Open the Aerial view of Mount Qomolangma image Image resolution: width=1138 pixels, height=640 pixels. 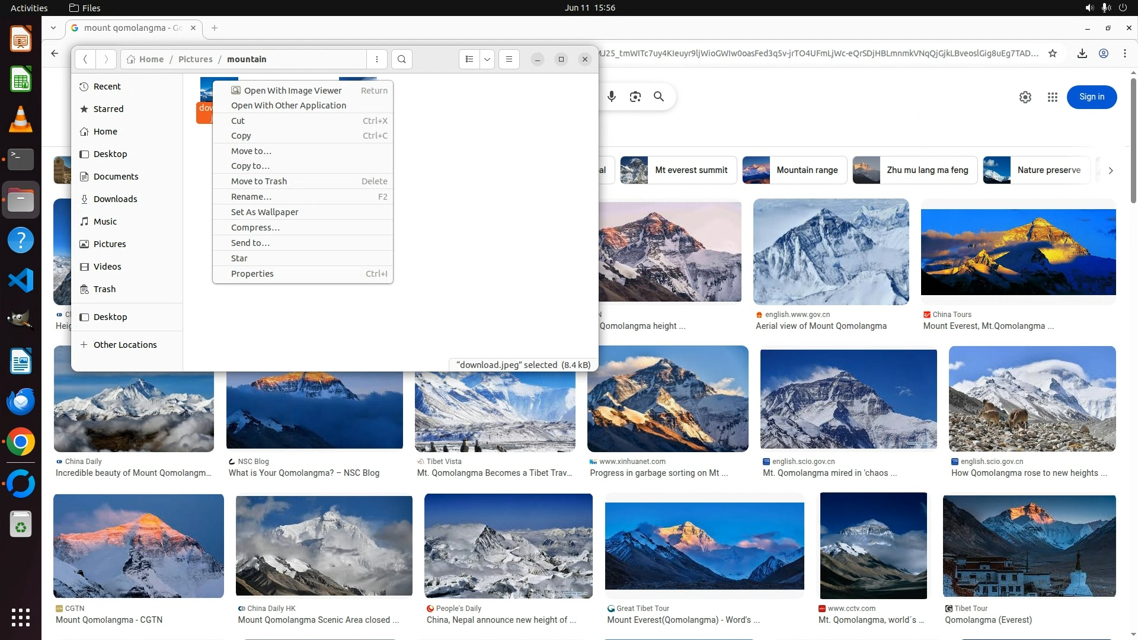tap(831, 252)
